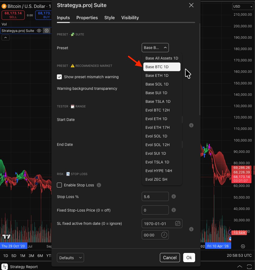
Task: Maximize the bottom panel icon
Action: (x=249, y=266)
